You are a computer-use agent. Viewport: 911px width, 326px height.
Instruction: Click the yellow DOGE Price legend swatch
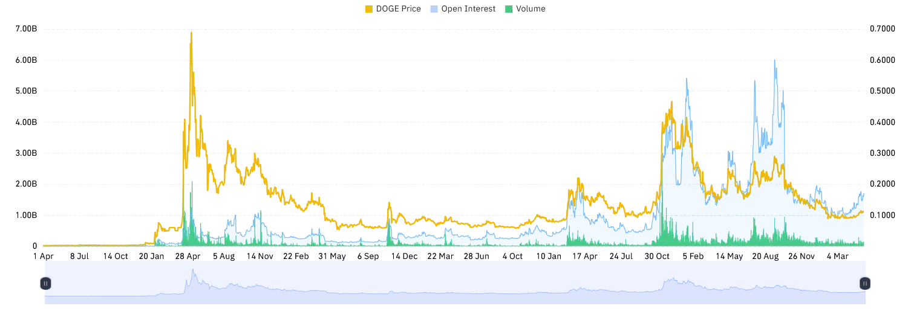[369, 9]
